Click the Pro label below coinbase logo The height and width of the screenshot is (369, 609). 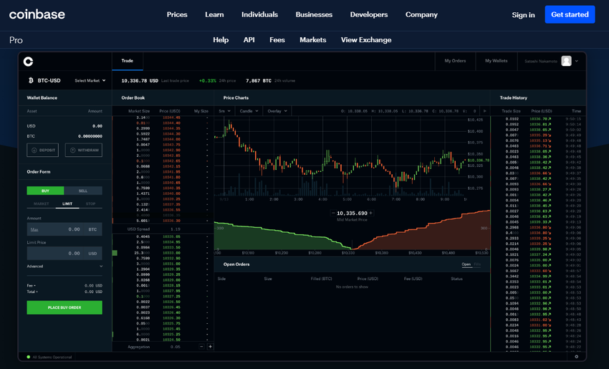16,40
